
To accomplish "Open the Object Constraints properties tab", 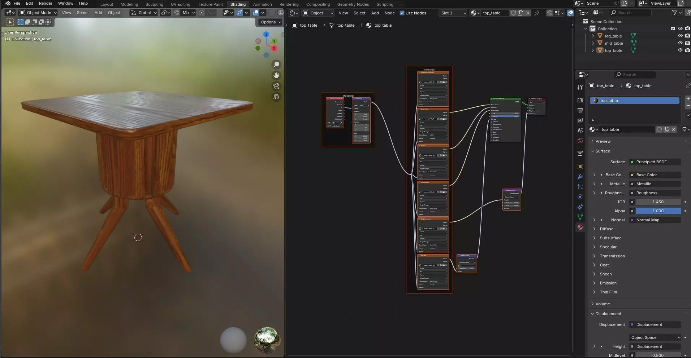I will coord(580,207).
